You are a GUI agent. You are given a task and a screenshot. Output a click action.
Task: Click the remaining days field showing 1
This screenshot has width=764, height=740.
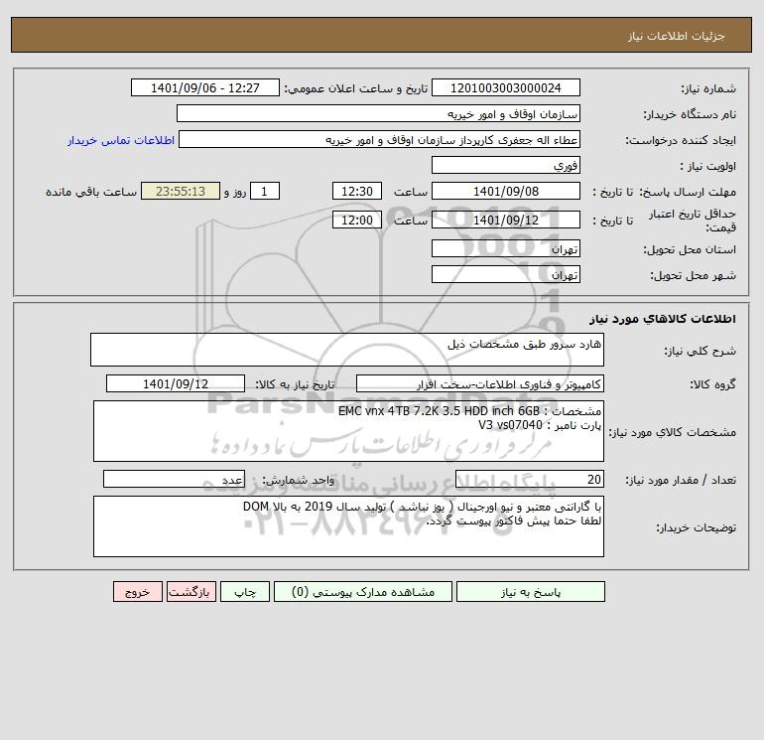tap(265, 192)
